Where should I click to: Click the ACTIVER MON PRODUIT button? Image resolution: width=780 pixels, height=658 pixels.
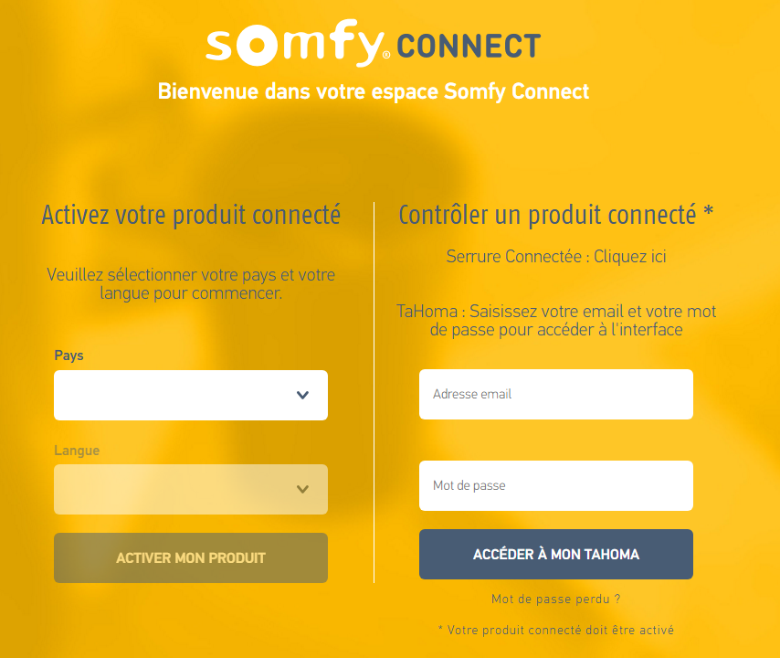pyautogui.click(x=191, y=558)
